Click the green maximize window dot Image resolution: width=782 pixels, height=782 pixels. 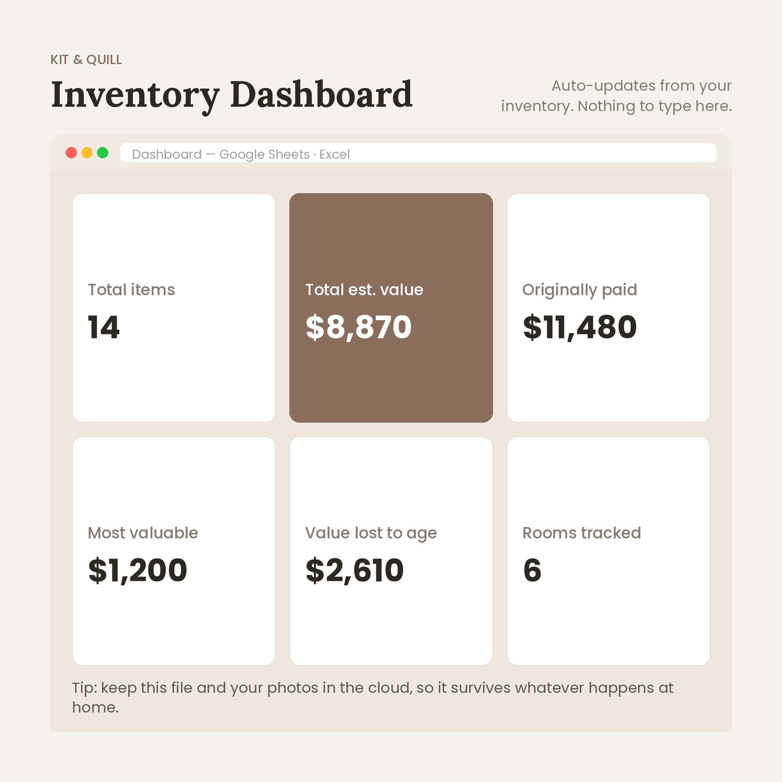click(x=103, y=153)
